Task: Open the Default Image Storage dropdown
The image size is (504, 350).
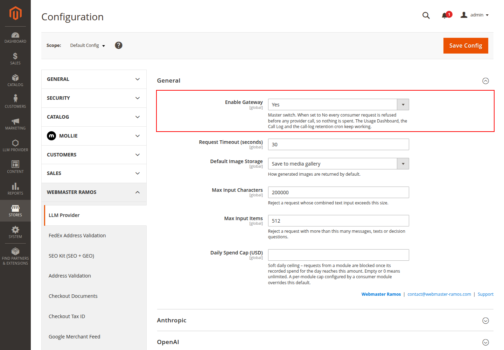Action: (338, 164)
